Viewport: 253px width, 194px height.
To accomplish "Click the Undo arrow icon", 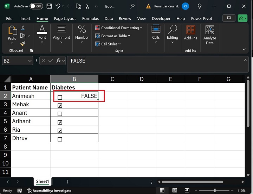I will pyautogui.click(x=58, y=6).
